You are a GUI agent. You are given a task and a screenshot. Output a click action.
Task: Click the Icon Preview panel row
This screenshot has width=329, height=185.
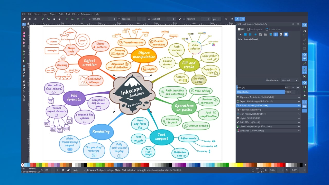pyautogui.click(x=268, y=114)
